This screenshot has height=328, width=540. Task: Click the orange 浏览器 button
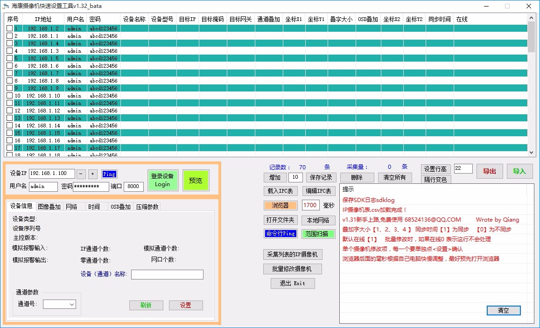tap(281, 205)
